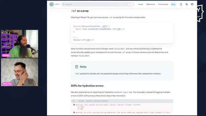The image size is (206, 116).
Task: Toggle dark mode moon icon
Action: [181, 4]
